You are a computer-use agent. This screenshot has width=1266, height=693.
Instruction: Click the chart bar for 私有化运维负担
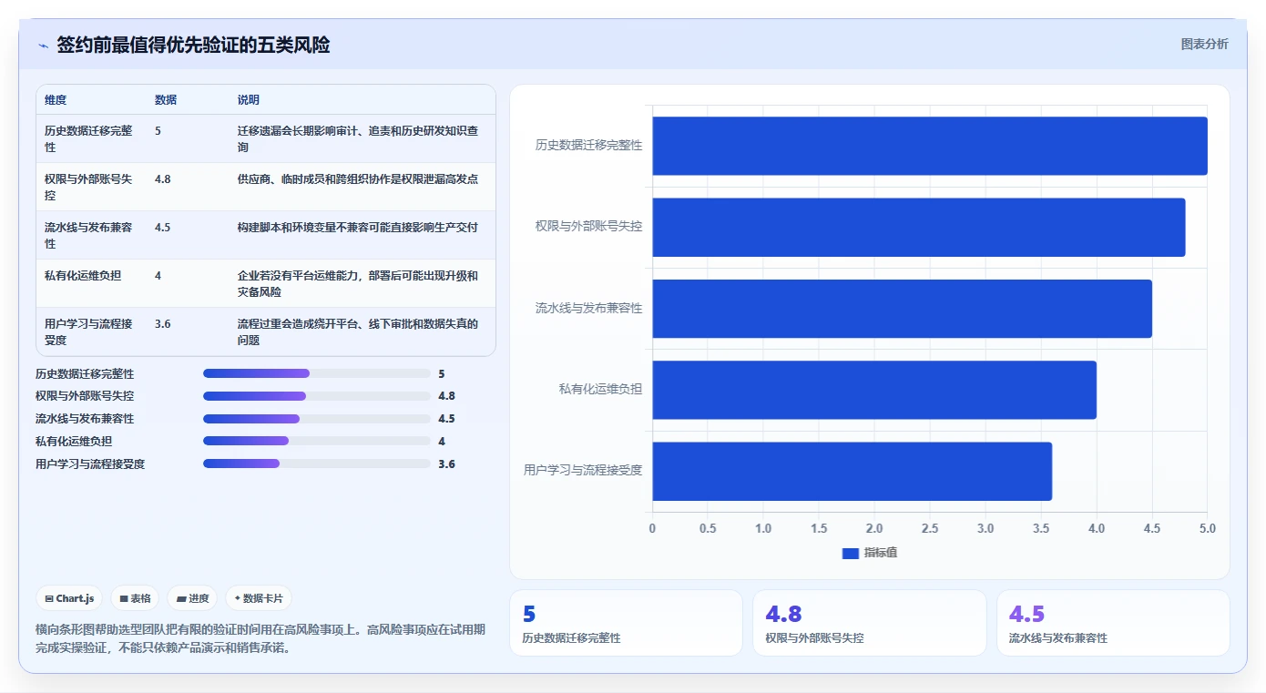(874, 390)
